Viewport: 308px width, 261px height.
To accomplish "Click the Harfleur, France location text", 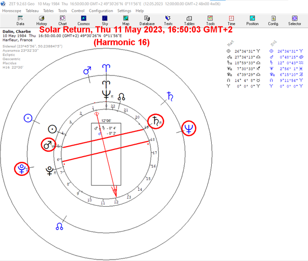I will tap(17, 40).
